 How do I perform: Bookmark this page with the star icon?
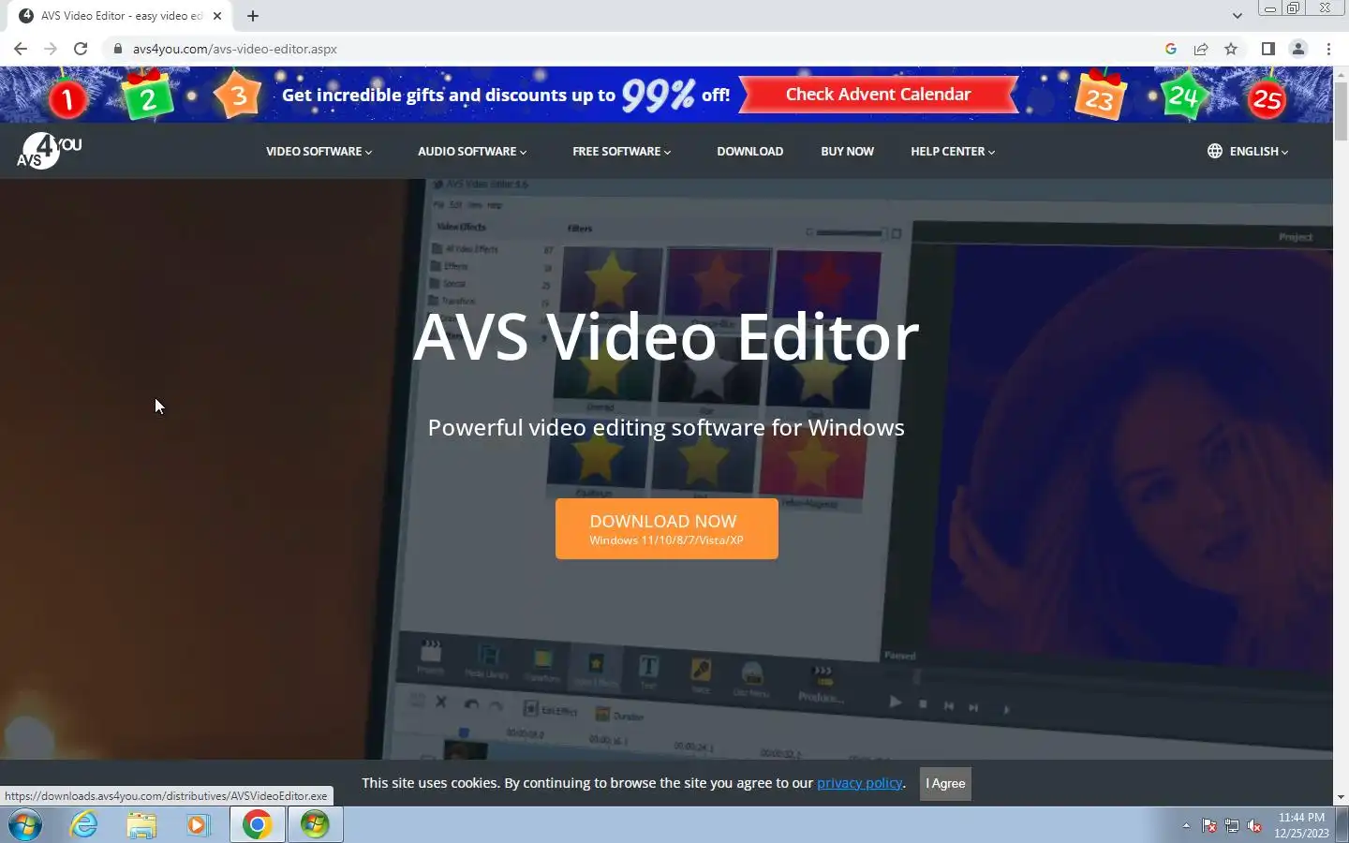point(1231,49)
